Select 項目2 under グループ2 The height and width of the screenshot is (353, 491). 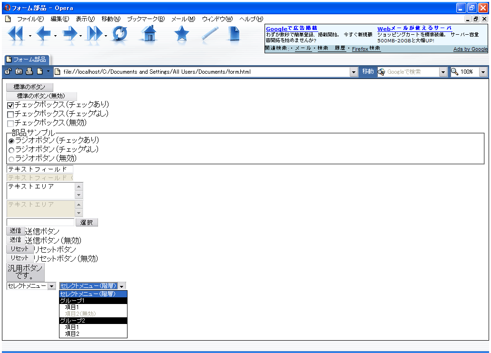click(93, 334)
